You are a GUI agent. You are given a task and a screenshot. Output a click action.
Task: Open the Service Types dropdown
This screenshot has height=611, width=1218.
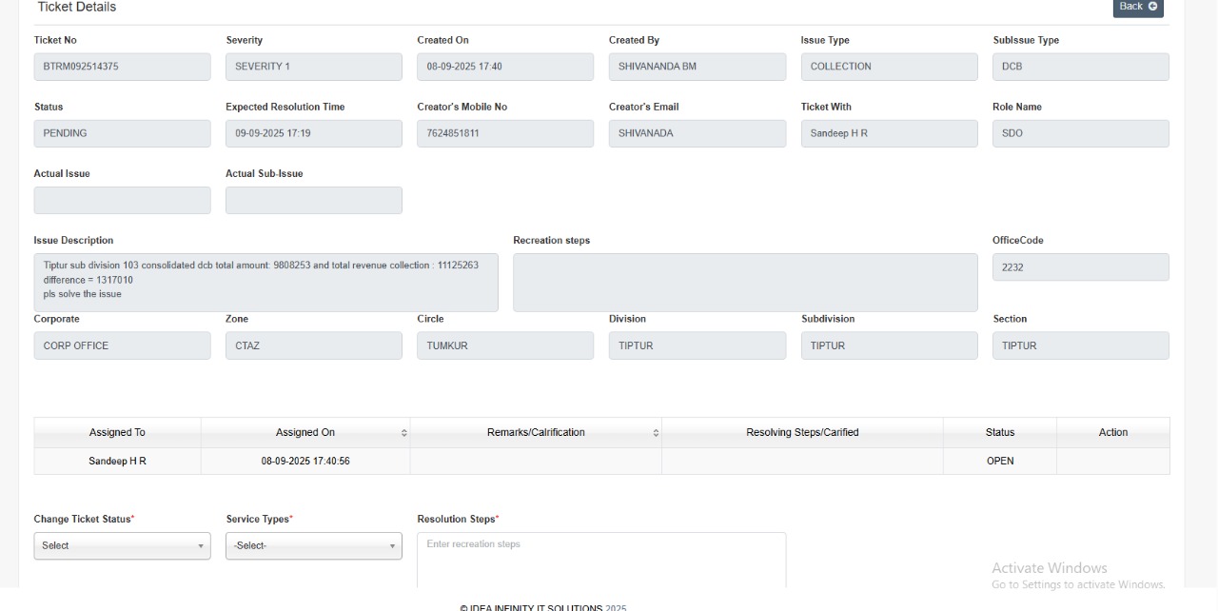tap(313, 545)
